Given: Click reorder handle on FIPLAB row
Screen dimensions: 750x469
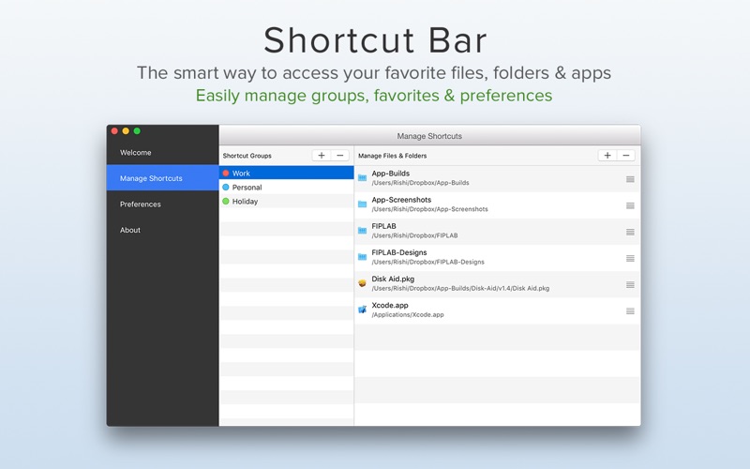Looking at the screenshot, I should tap(630, 232).
